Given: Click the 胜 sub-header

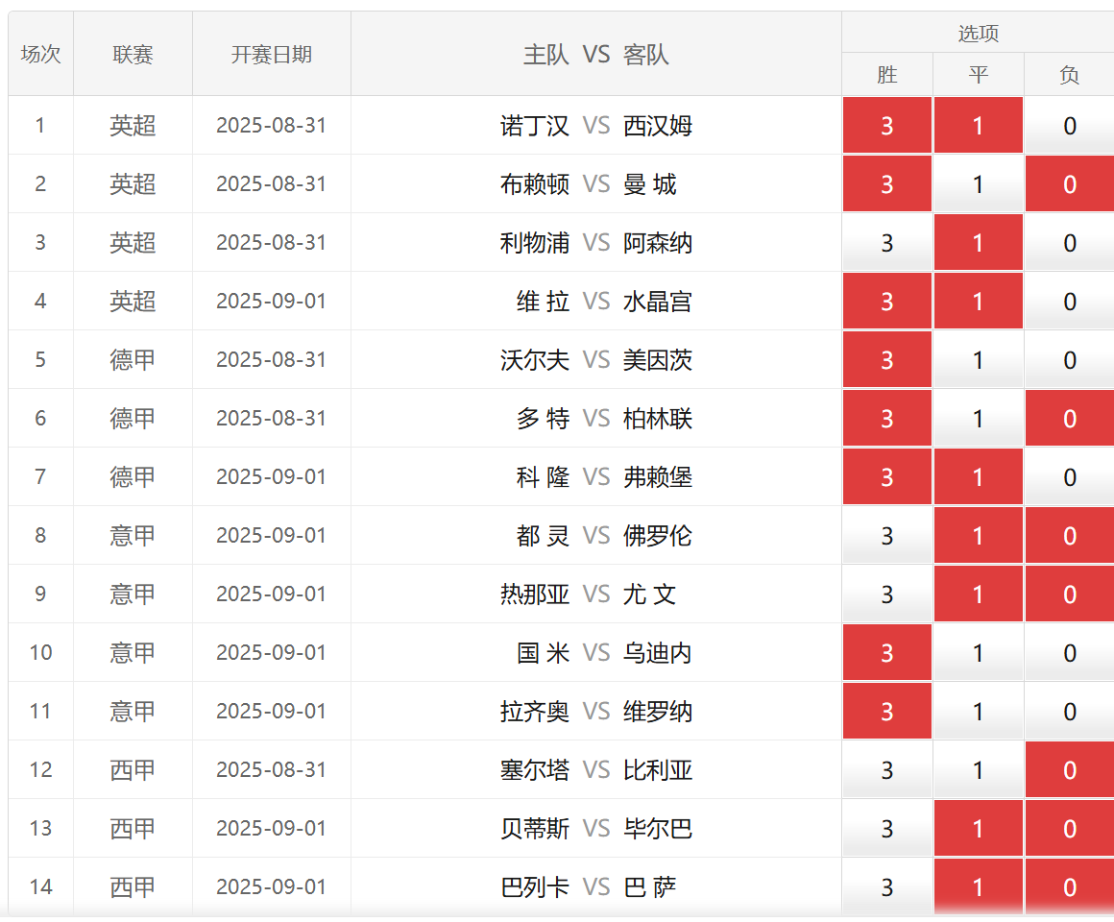Looking at the screenshot, I should (x=886, y=74).
